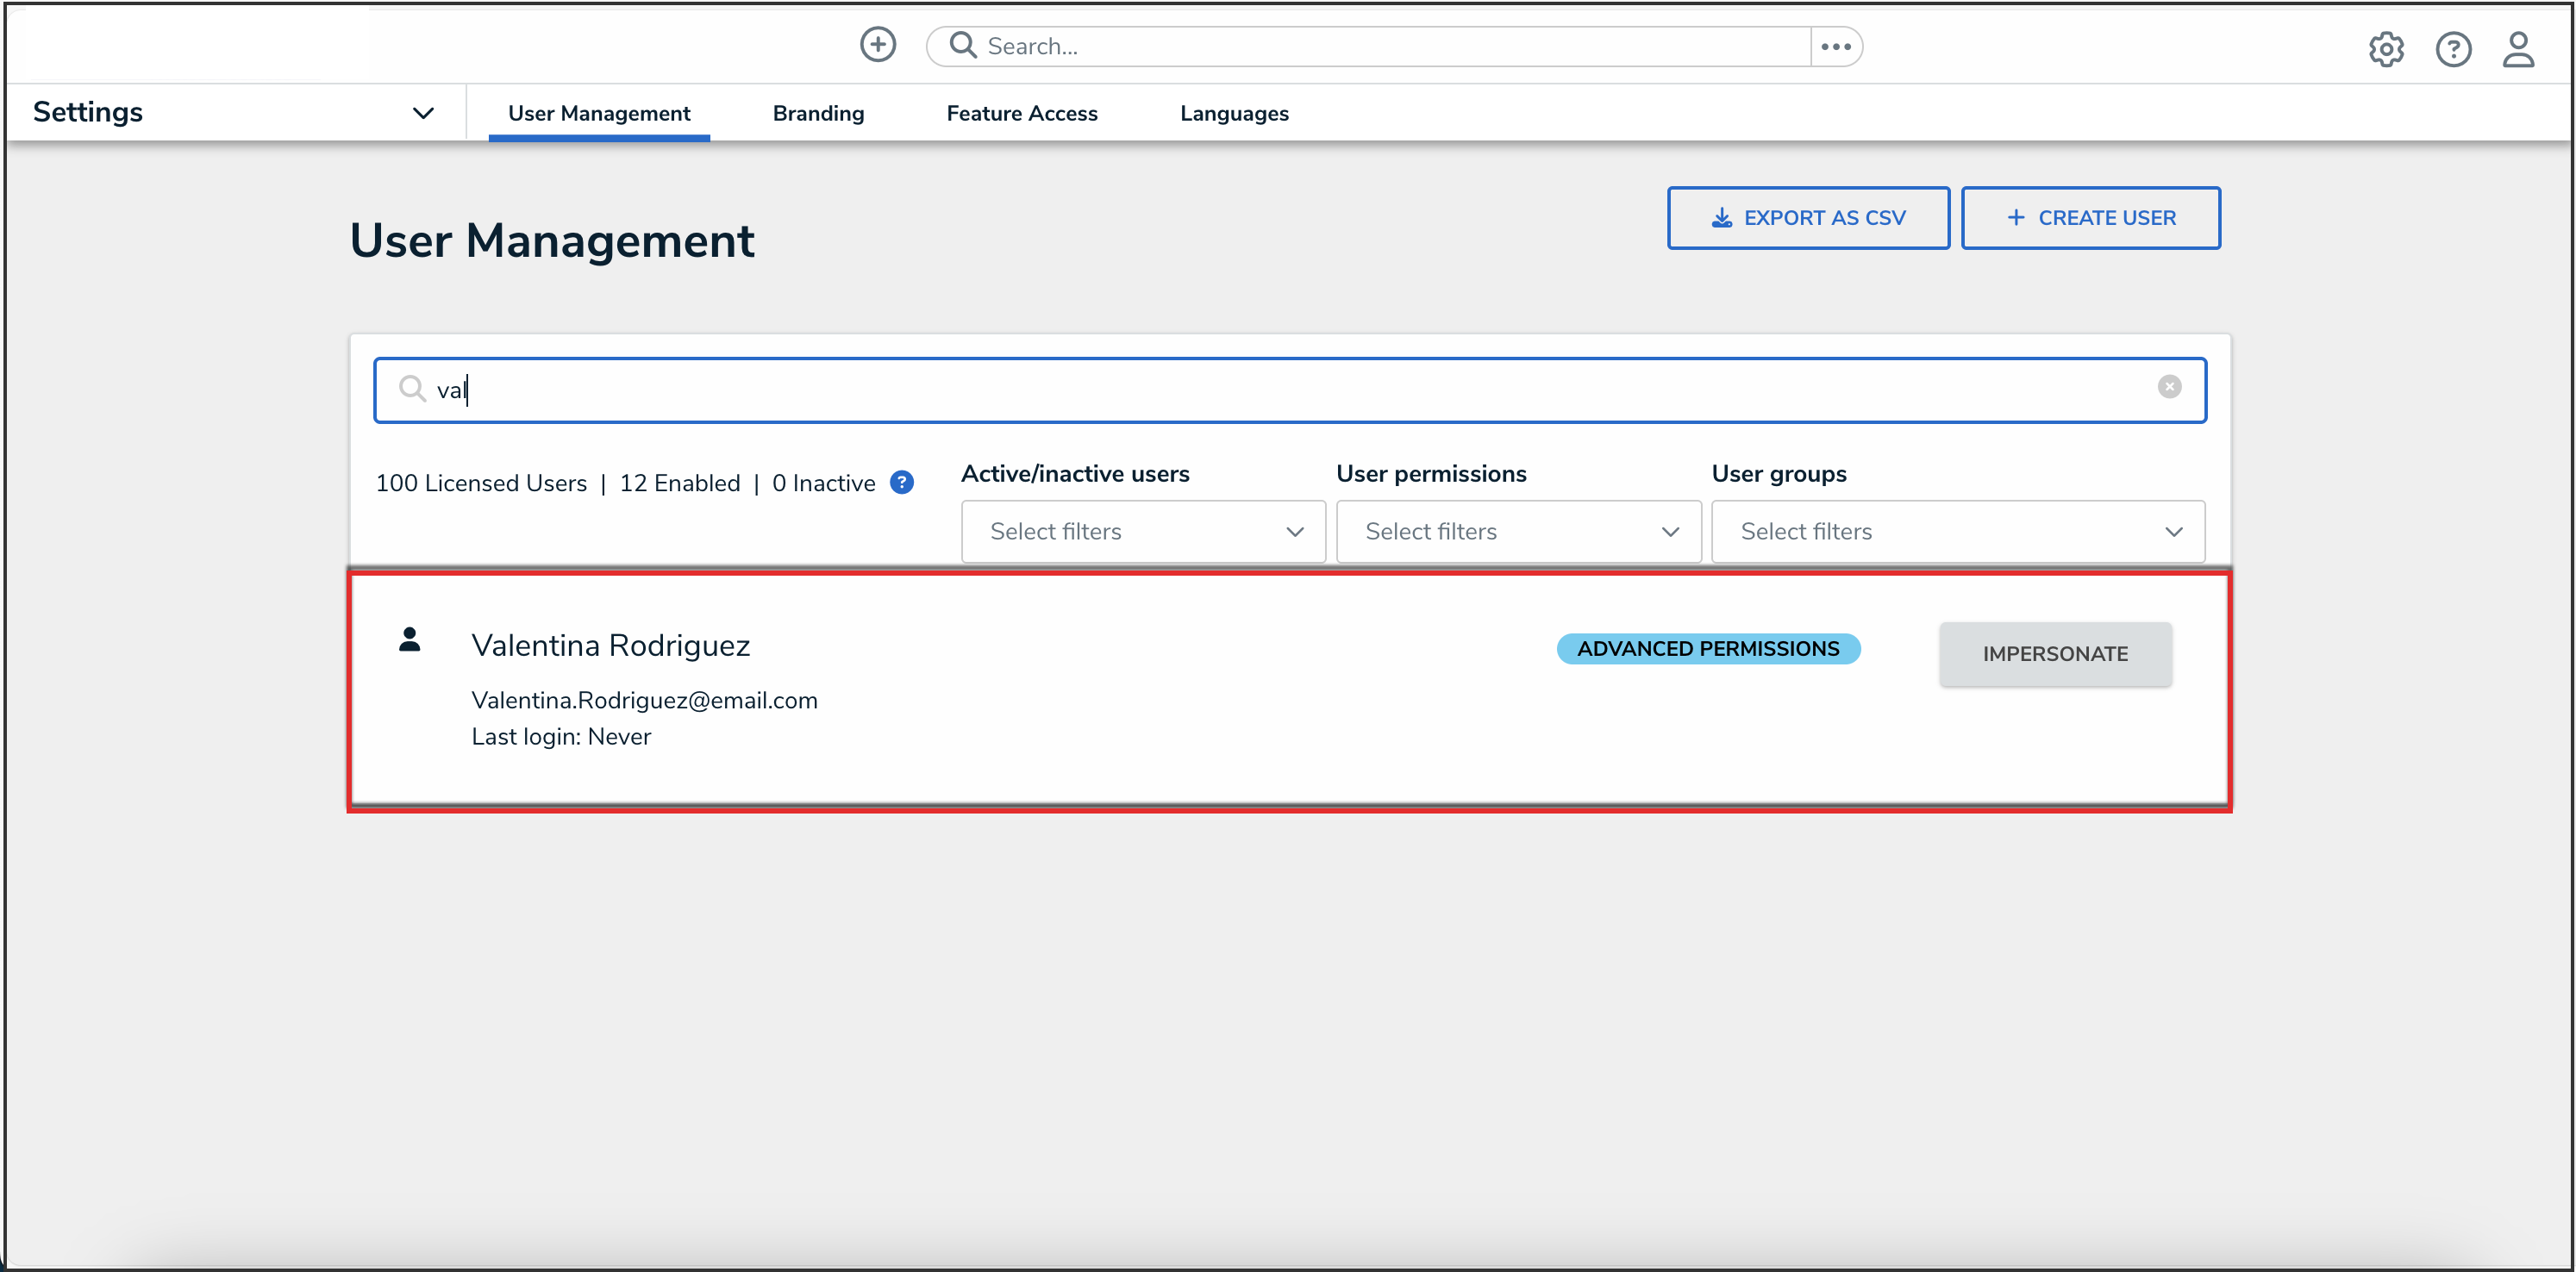Click the user search field containing 'val'

1288,390
